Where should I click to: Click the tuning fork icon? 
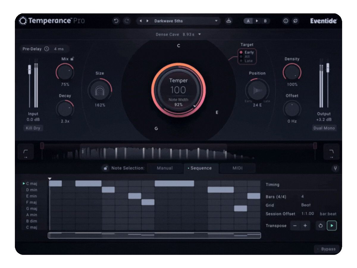[335, 169]
